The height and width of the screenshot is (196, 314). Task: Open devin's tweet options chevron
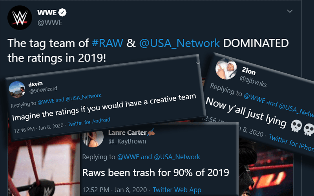tap(197, 62)
